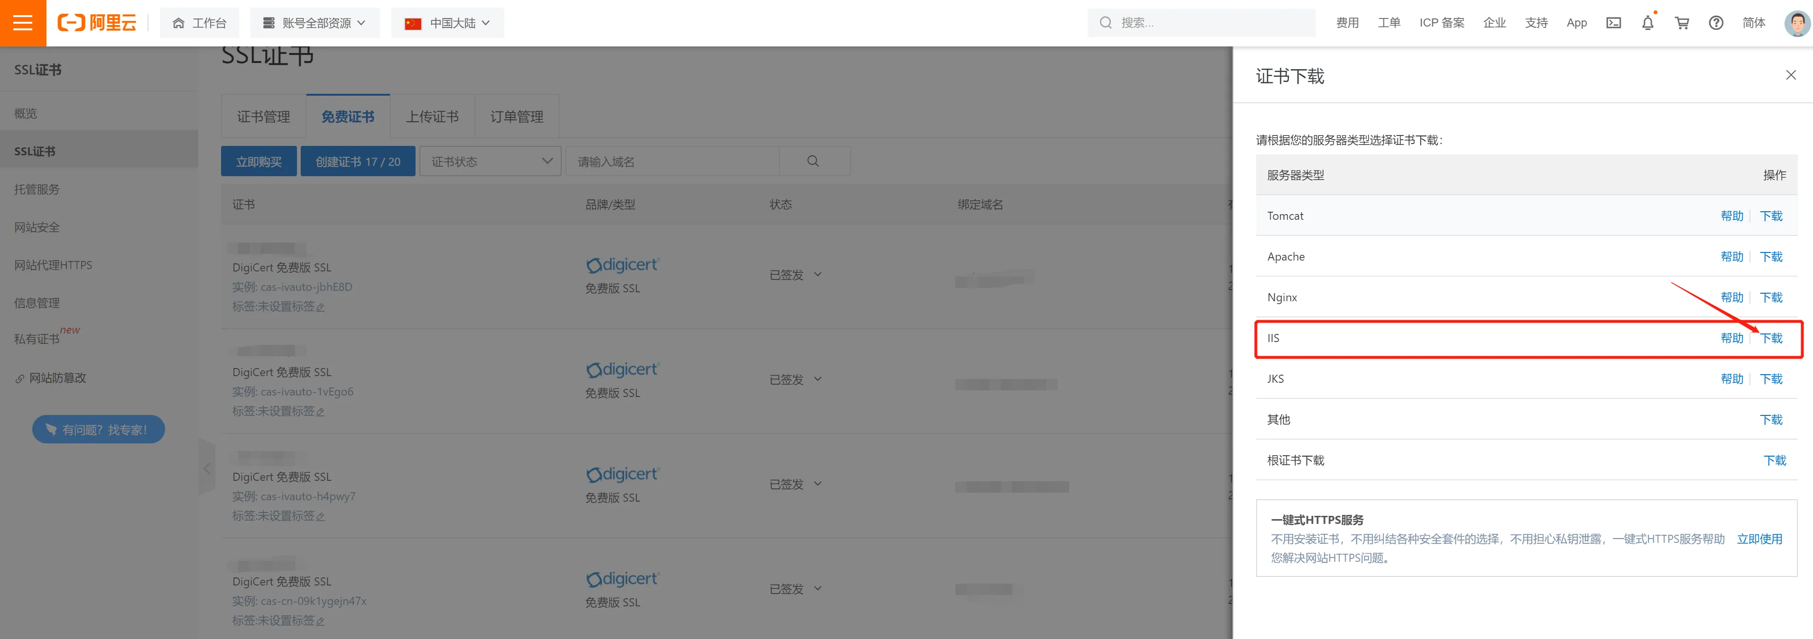The image size is (1813, 639).
Task: Collapse the left sidebar handle
Action: coord(206,468)
